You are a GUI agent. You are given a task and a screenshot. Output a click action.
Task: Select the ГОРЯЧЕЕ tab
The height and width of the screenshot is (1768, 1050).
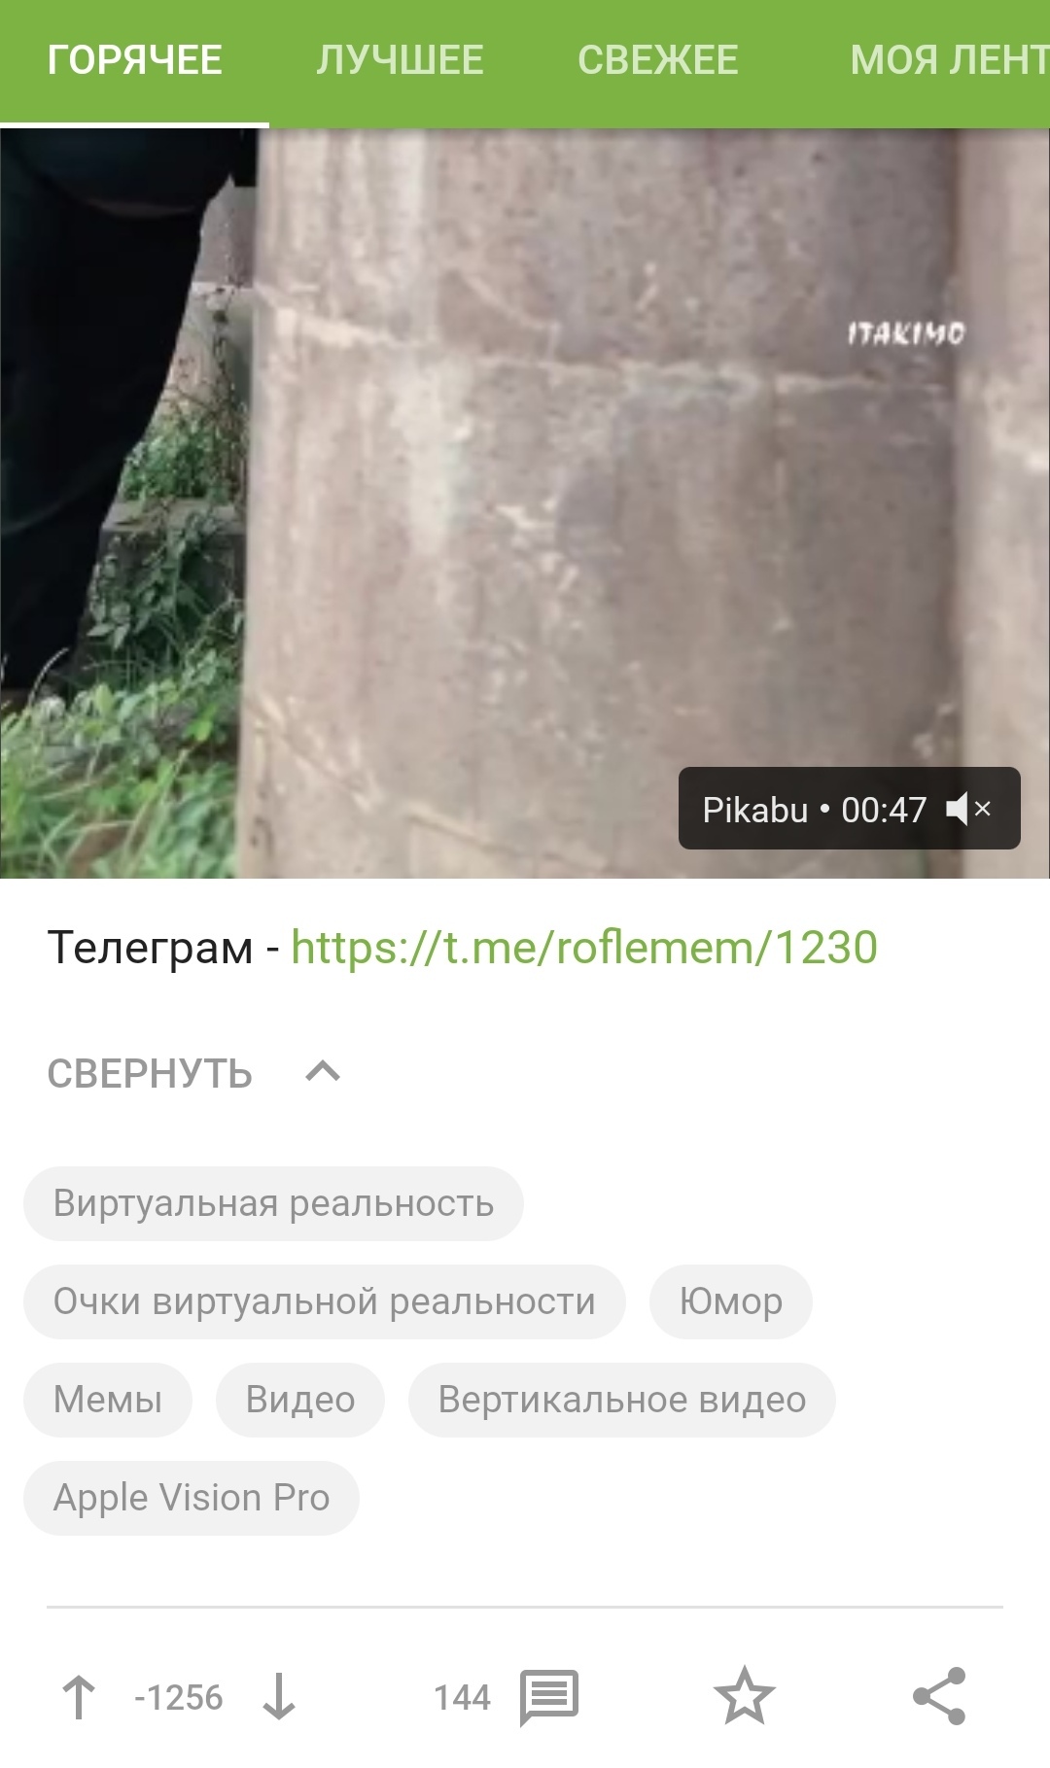point(134,60)
